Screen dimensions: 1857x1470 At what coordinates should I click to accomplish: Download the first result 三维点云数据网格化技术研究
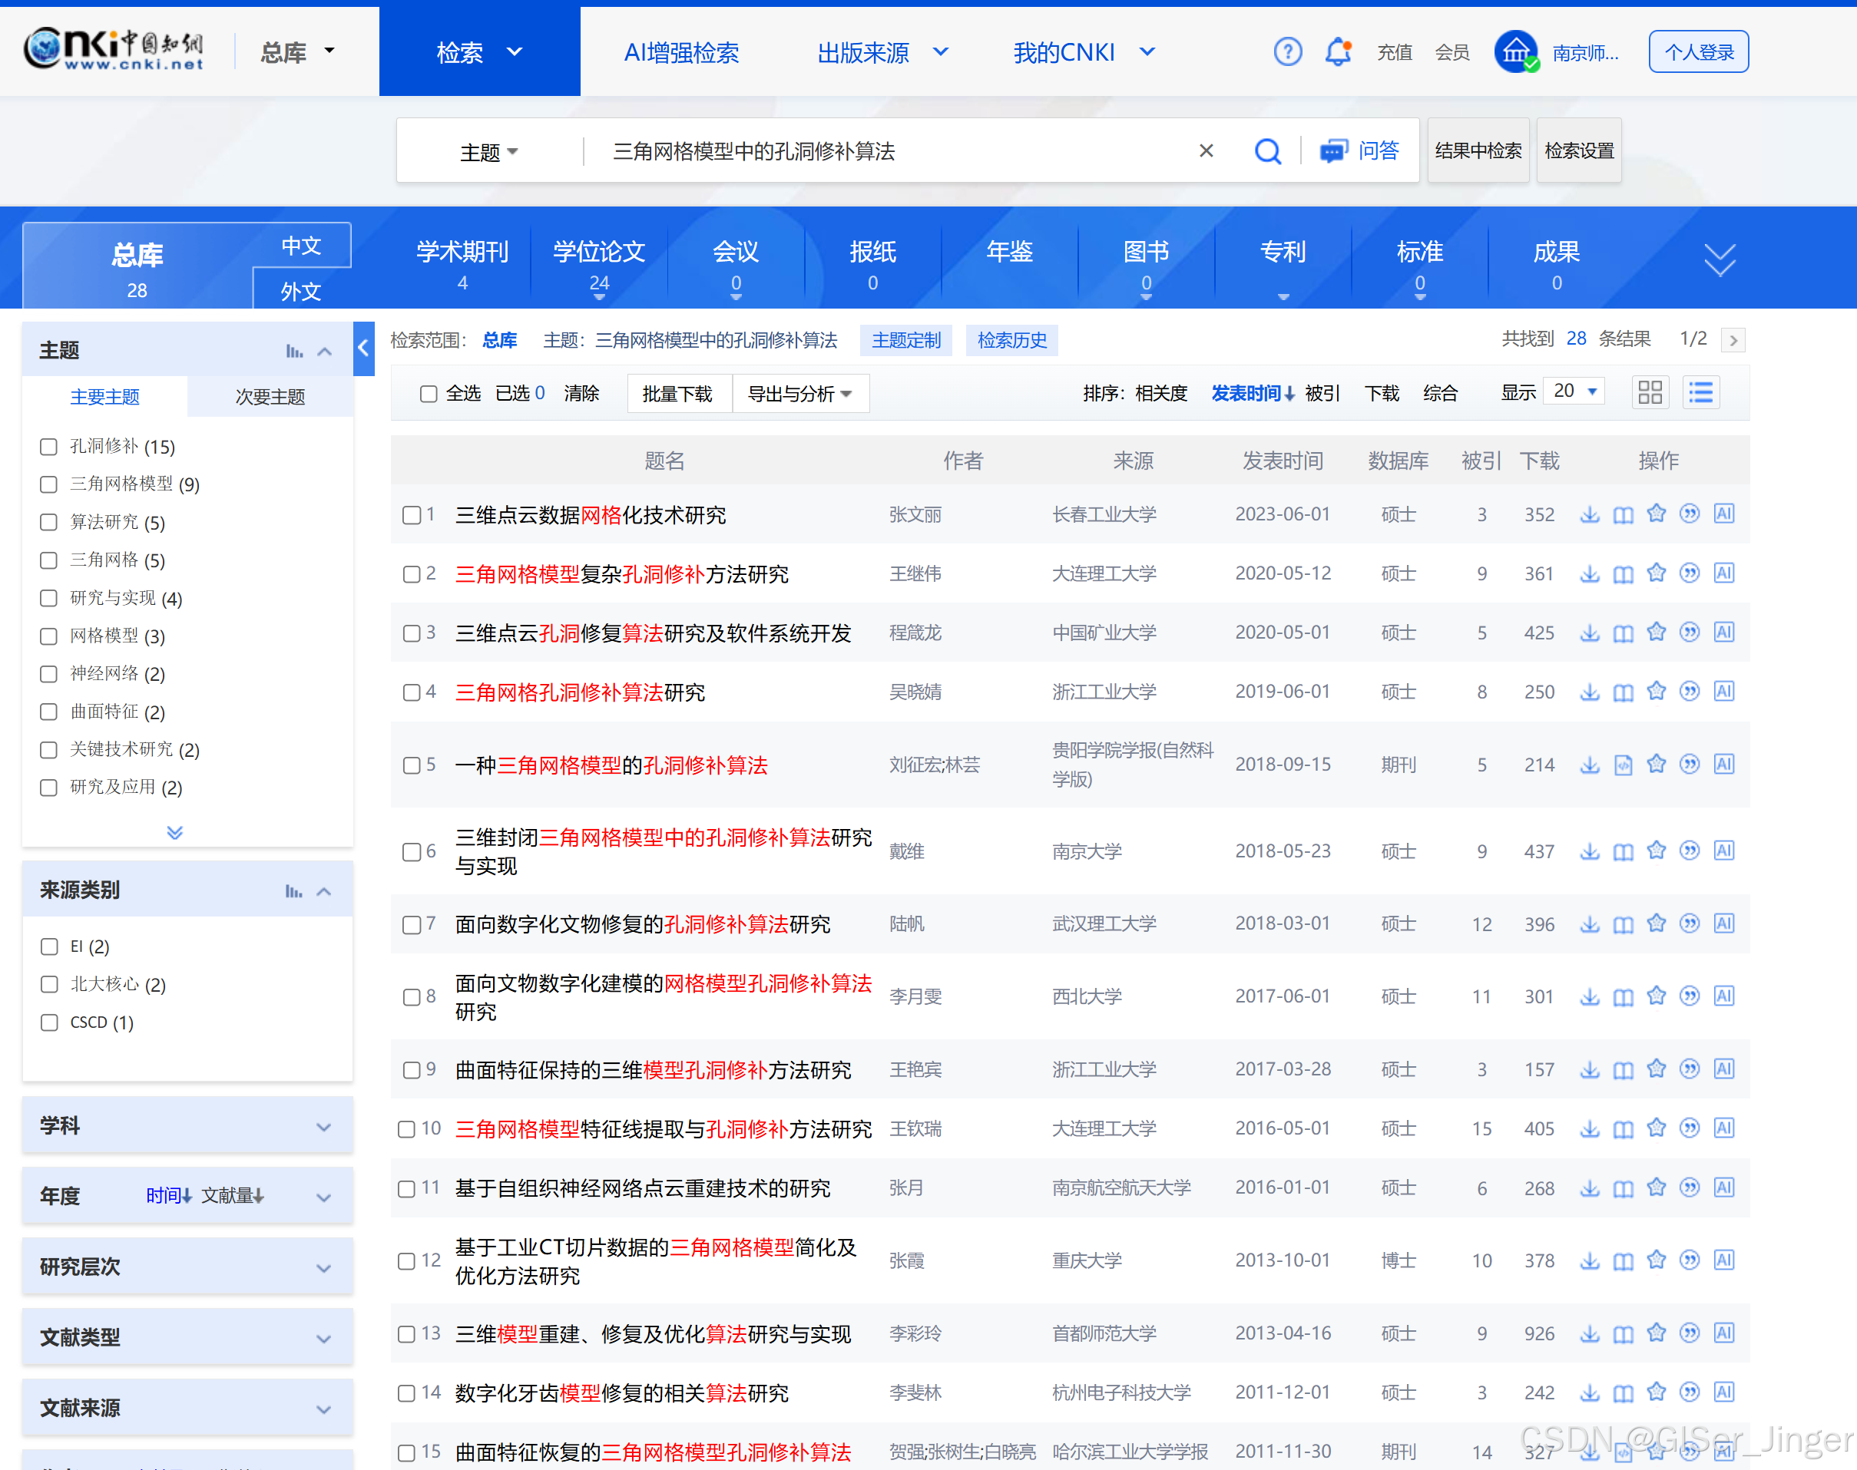pyautogui.click(x=1589, y=514)
